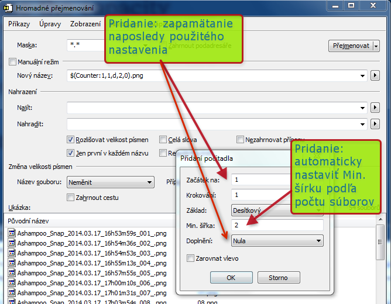Close the Hromadné přejmenování window

[x=373, y=5]
